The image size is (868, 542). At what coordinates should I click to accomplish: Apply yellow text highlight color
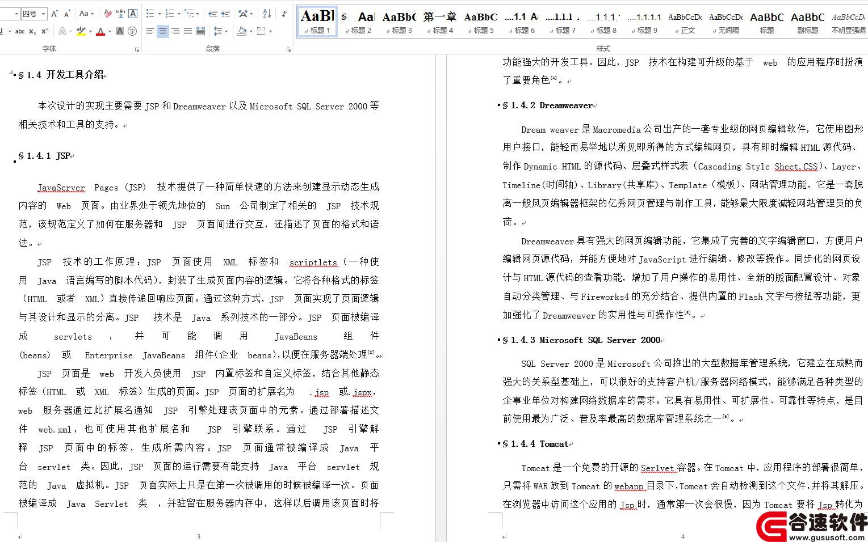(x=81, y=31)
